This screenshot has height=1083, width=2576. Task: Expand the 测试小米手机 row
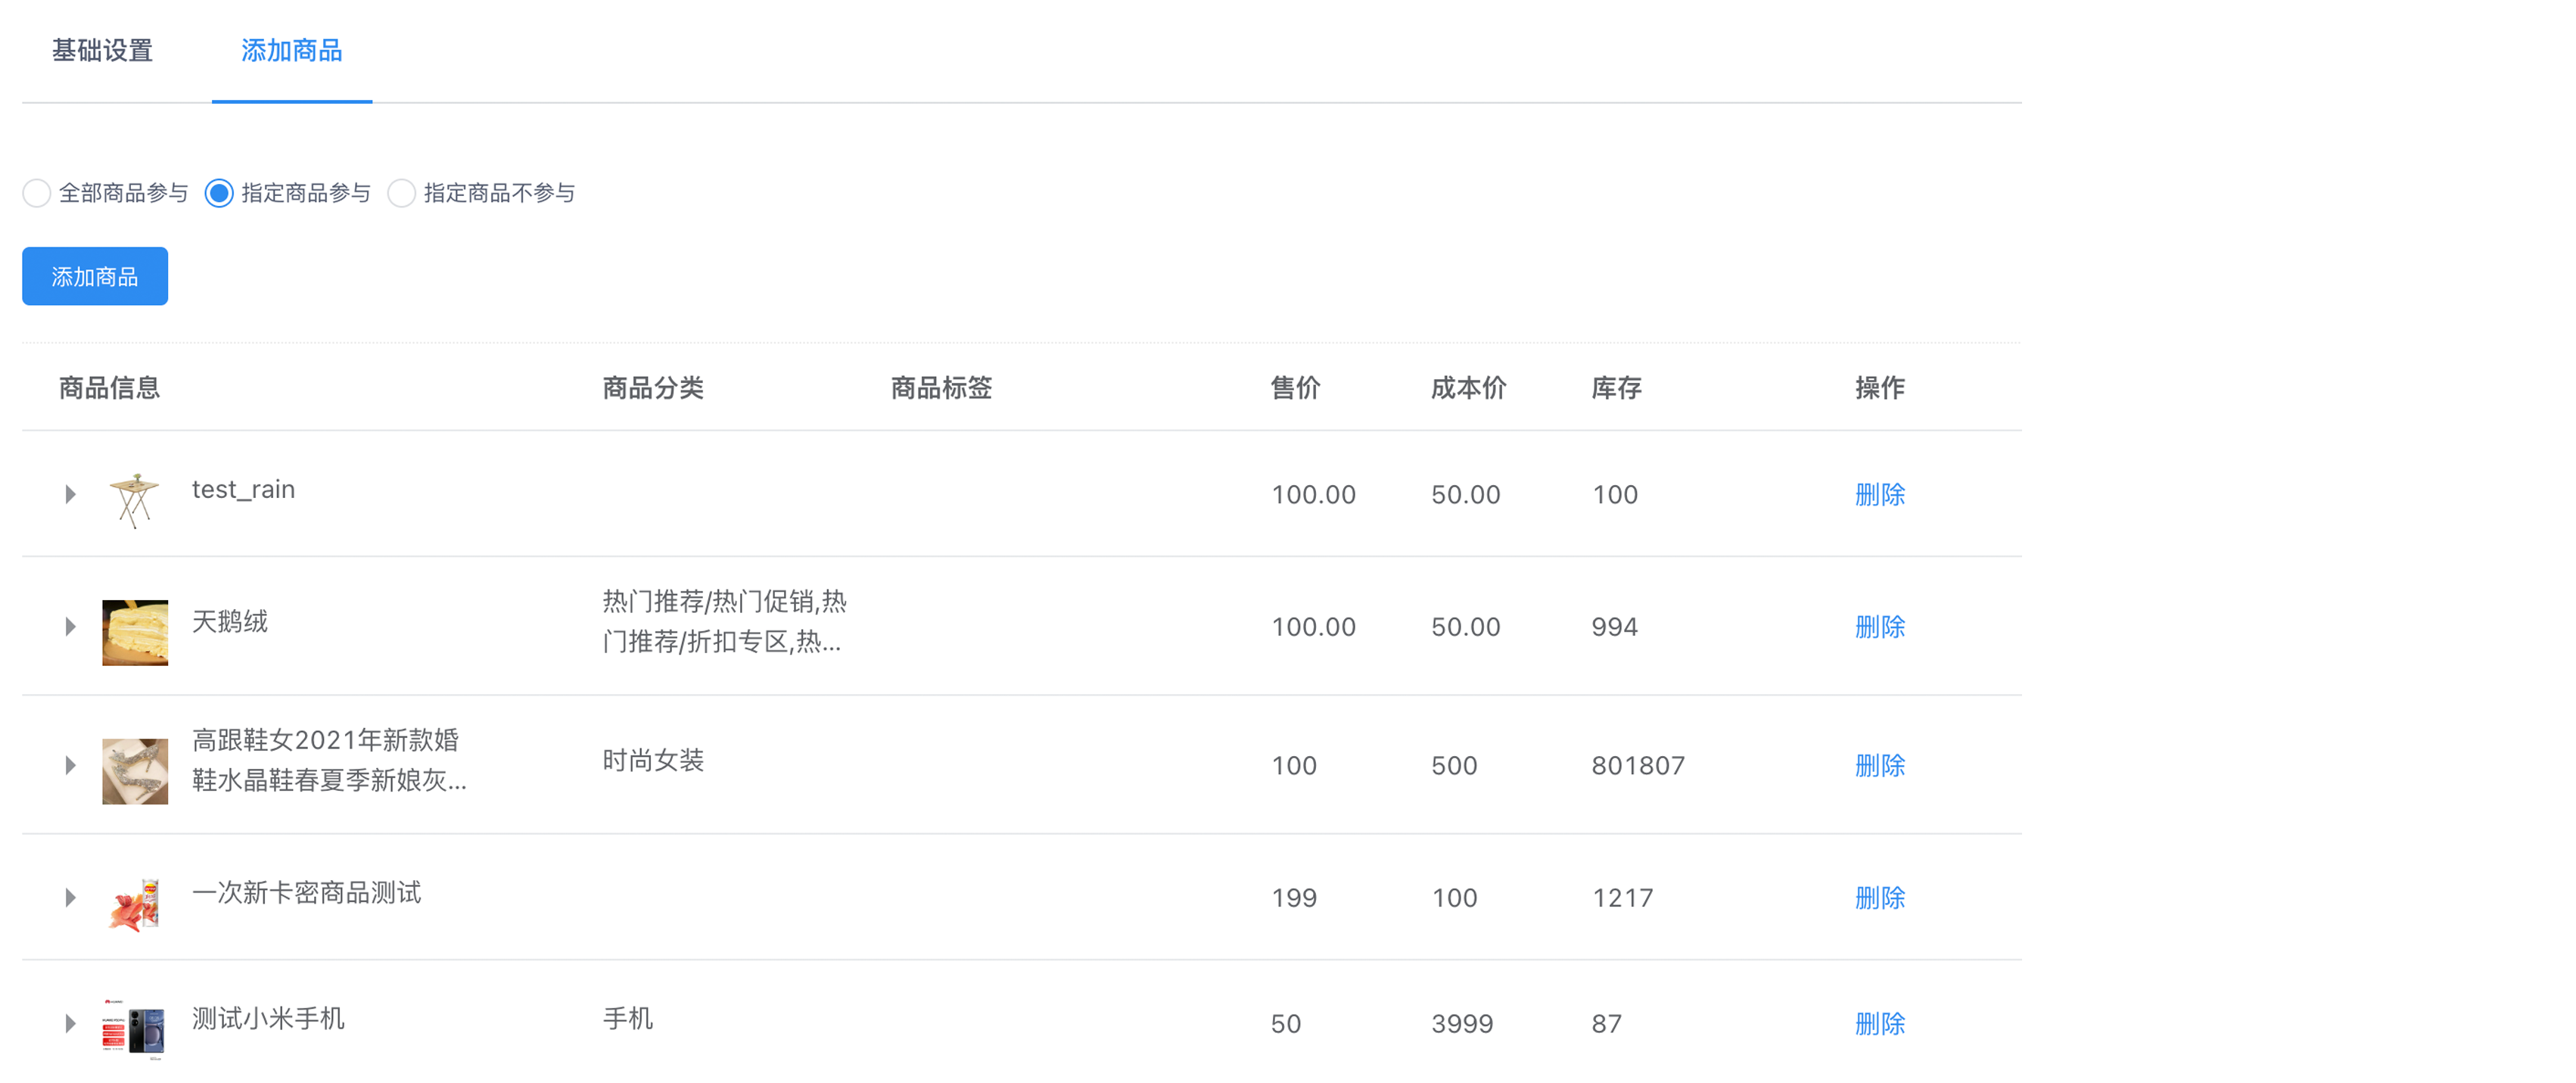click(70, 1023)
